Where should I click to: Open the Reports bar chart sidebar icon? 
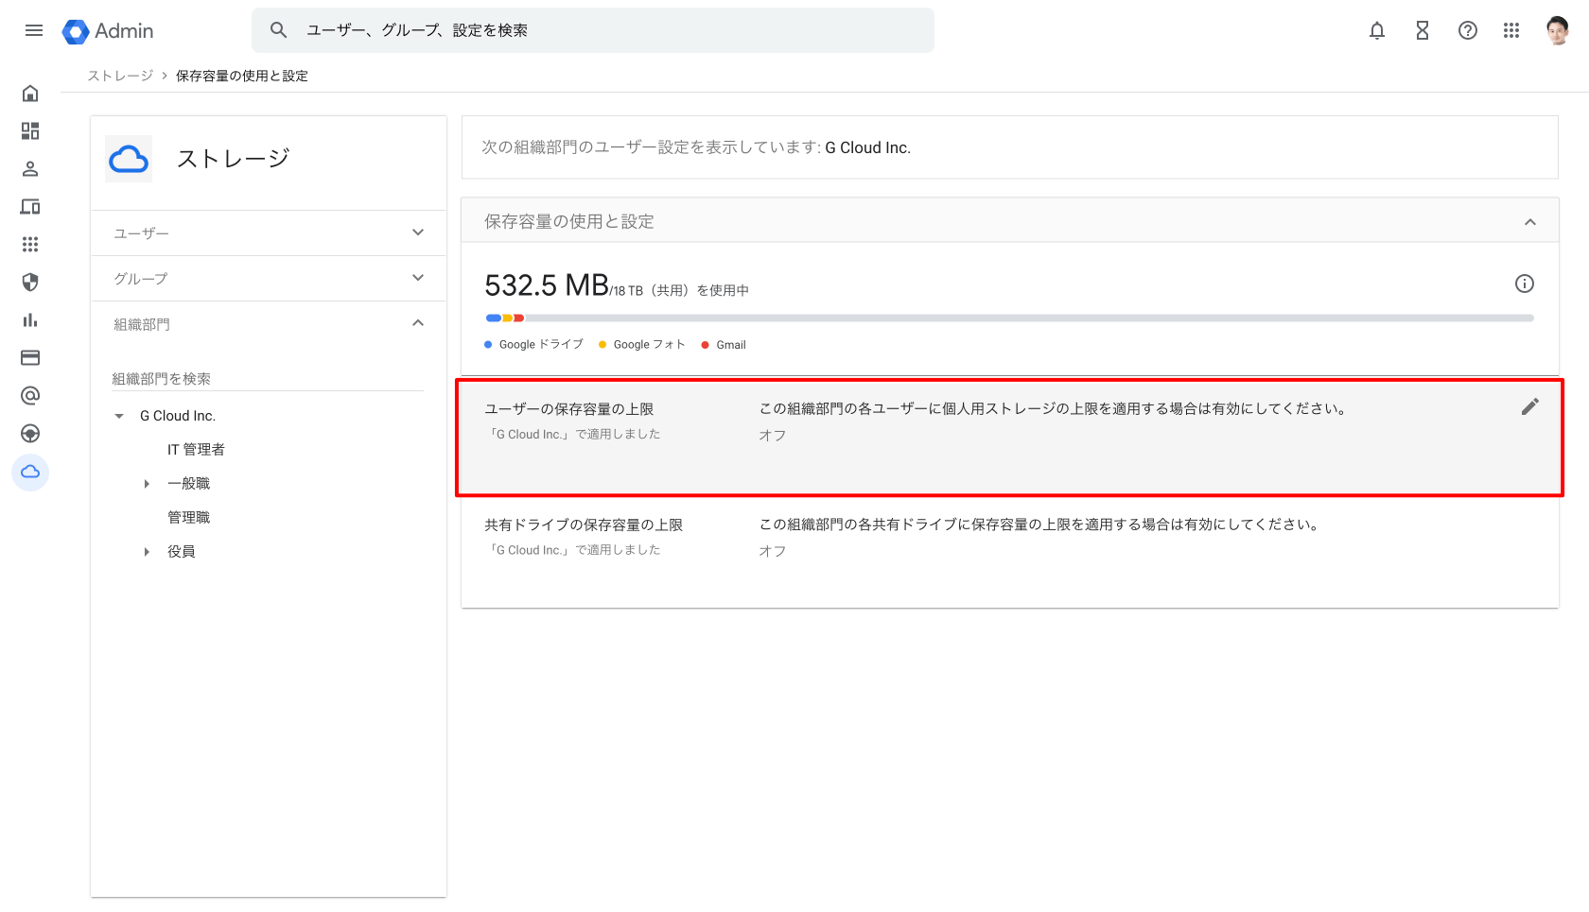(30, 320)
